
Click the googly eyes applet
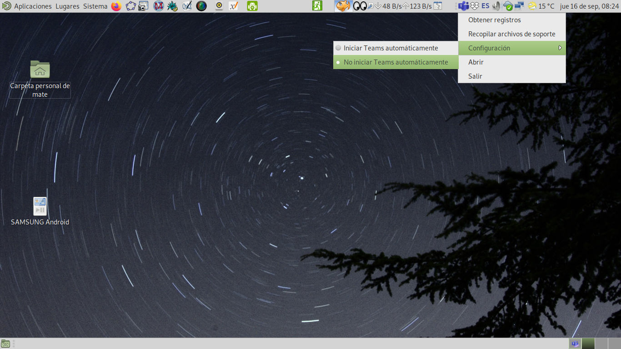click(360, 6)
